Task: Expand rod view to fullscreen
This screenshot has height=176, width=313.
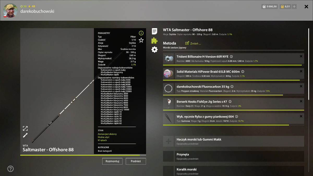Action: coord(25,128)
